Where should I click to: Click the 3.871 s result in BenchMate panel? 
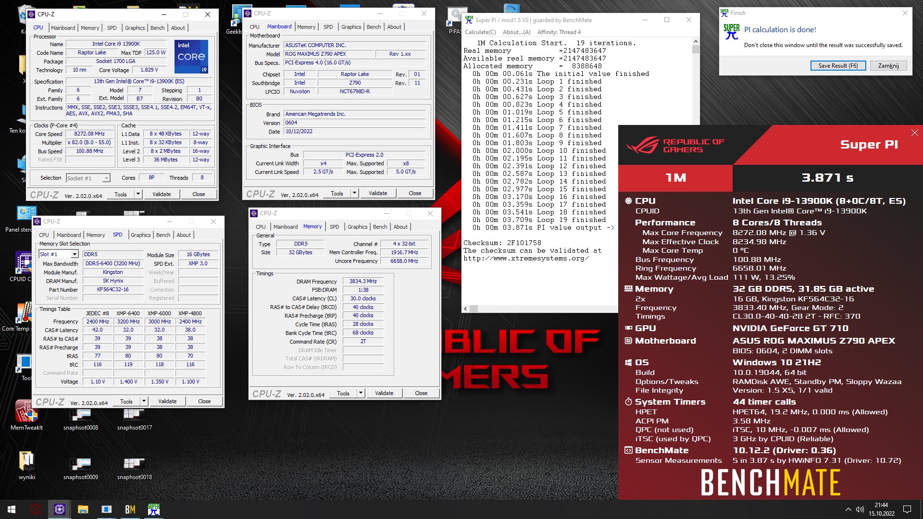pos(827,178)
